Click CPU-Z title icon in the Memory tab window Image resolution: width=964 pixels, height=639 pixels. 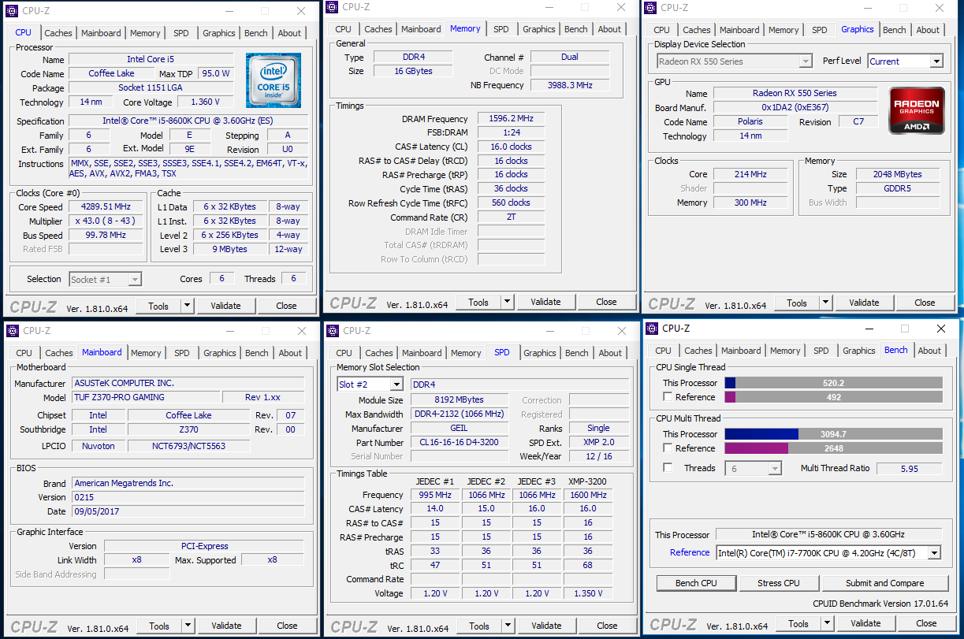(332, 7)
